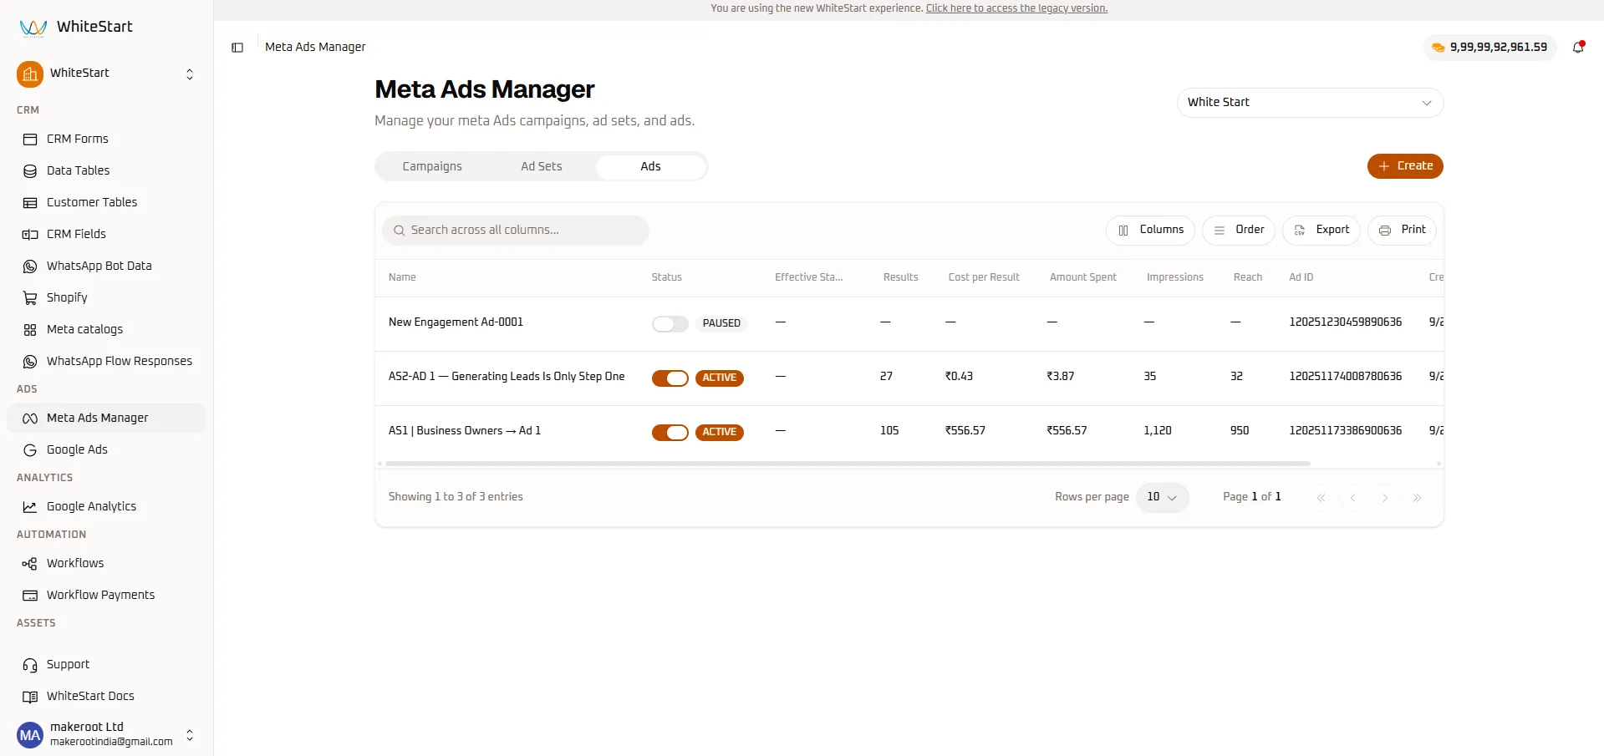
Task: Open CRM Forms in sidebar
Action: tap(107, 139)
